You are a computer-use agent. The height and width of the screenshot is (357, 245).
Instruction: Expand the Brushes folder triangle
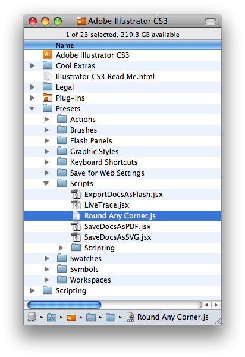pos(46,130)
